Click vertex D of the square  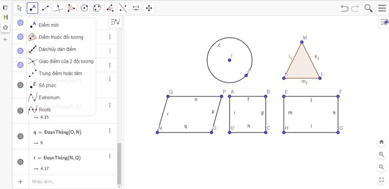229,132
